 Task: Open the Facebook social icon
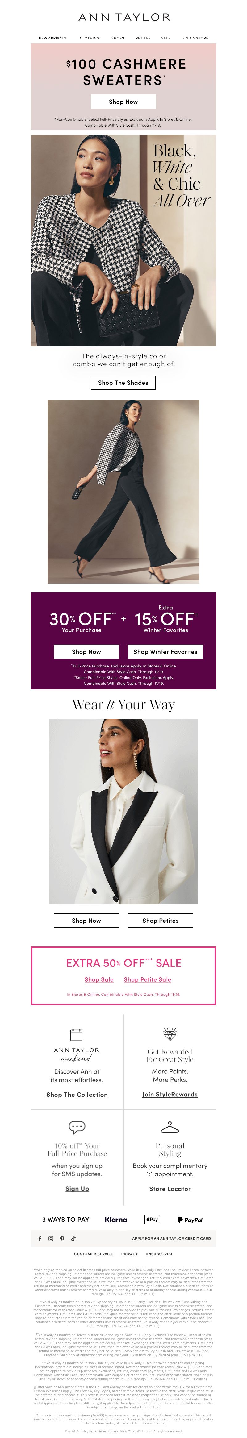40,1238
